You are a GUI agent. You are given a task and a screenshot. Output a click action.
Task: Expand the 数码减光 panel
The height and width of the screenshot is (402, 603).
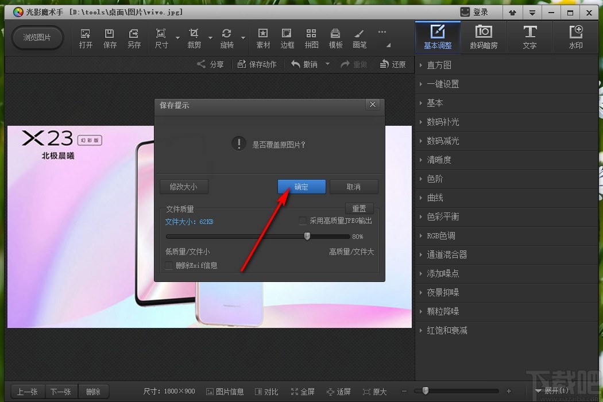(507, 141)
